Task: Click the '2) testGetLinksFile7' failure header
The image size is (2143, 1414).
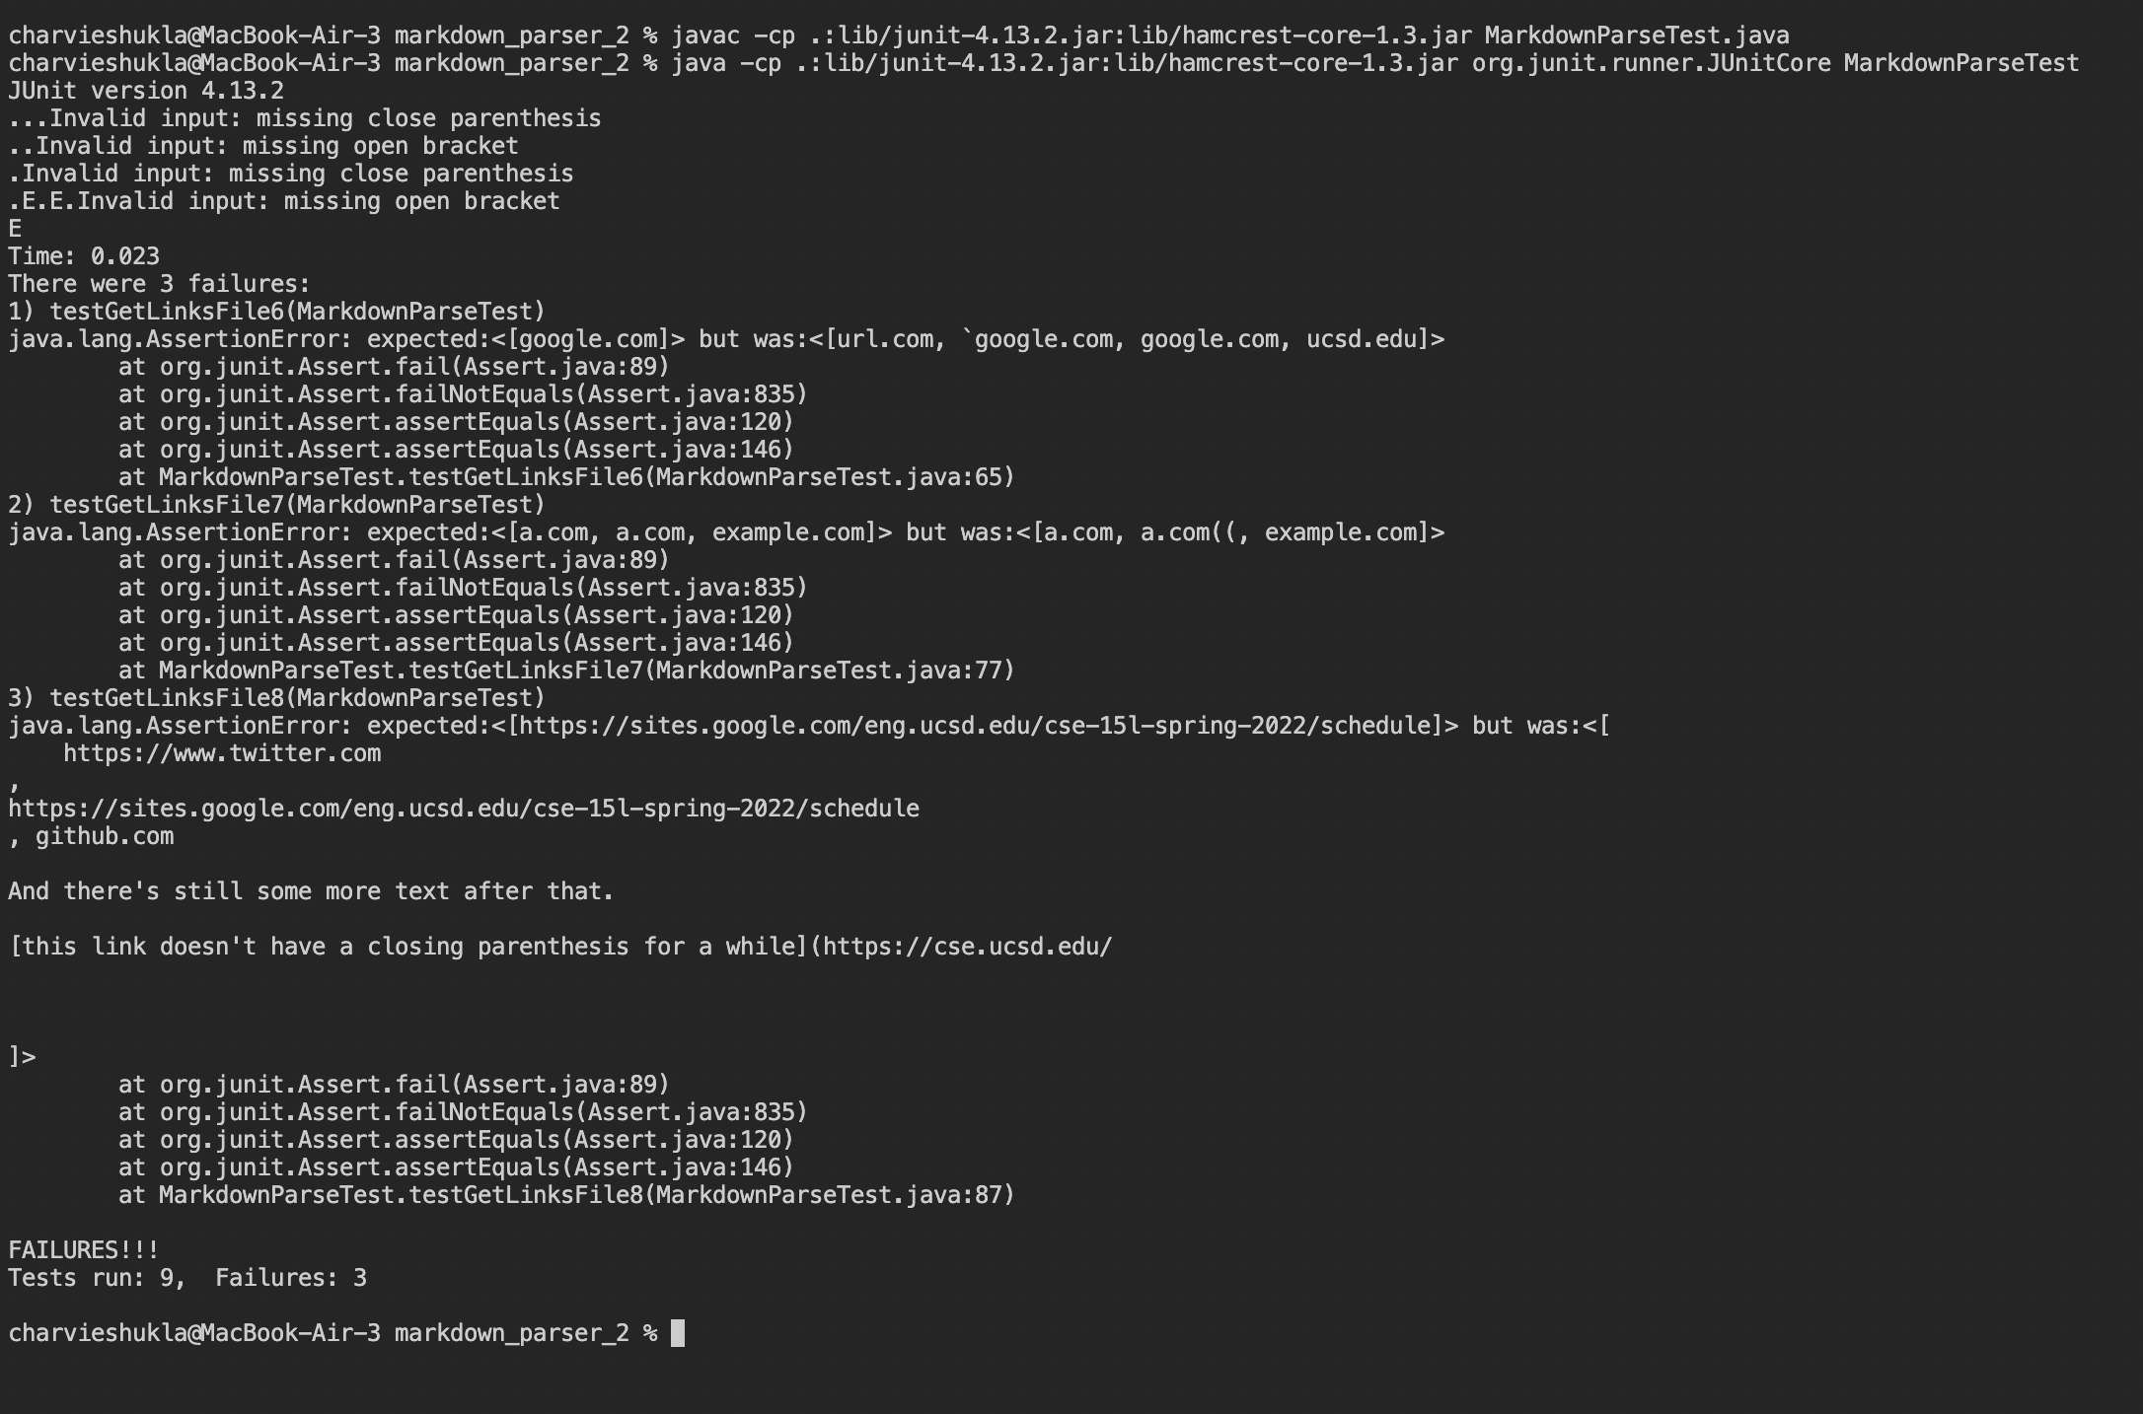Action: coord(277,506)
